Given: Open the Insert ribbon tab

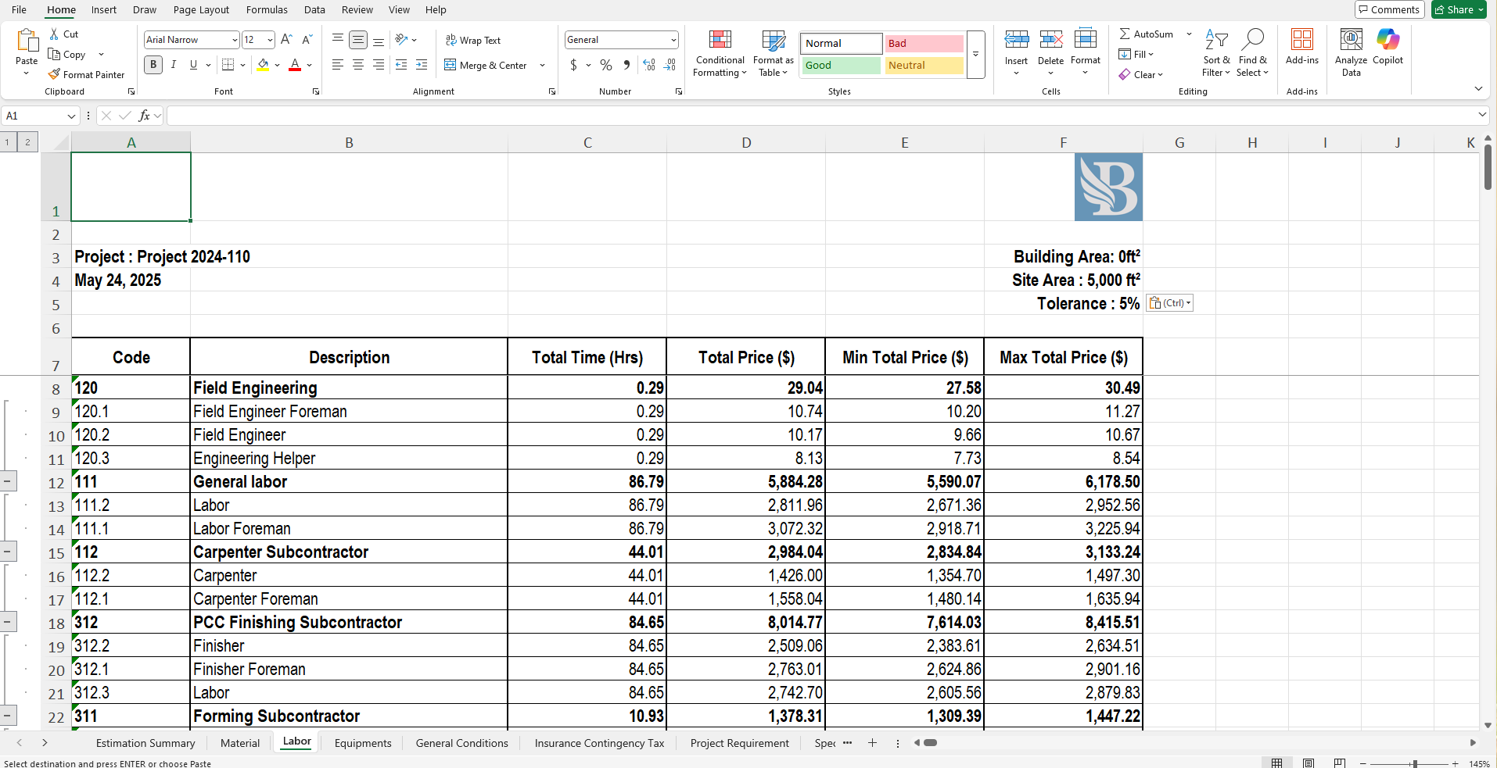Looking at the screenshot, I should tap(104, 10).
